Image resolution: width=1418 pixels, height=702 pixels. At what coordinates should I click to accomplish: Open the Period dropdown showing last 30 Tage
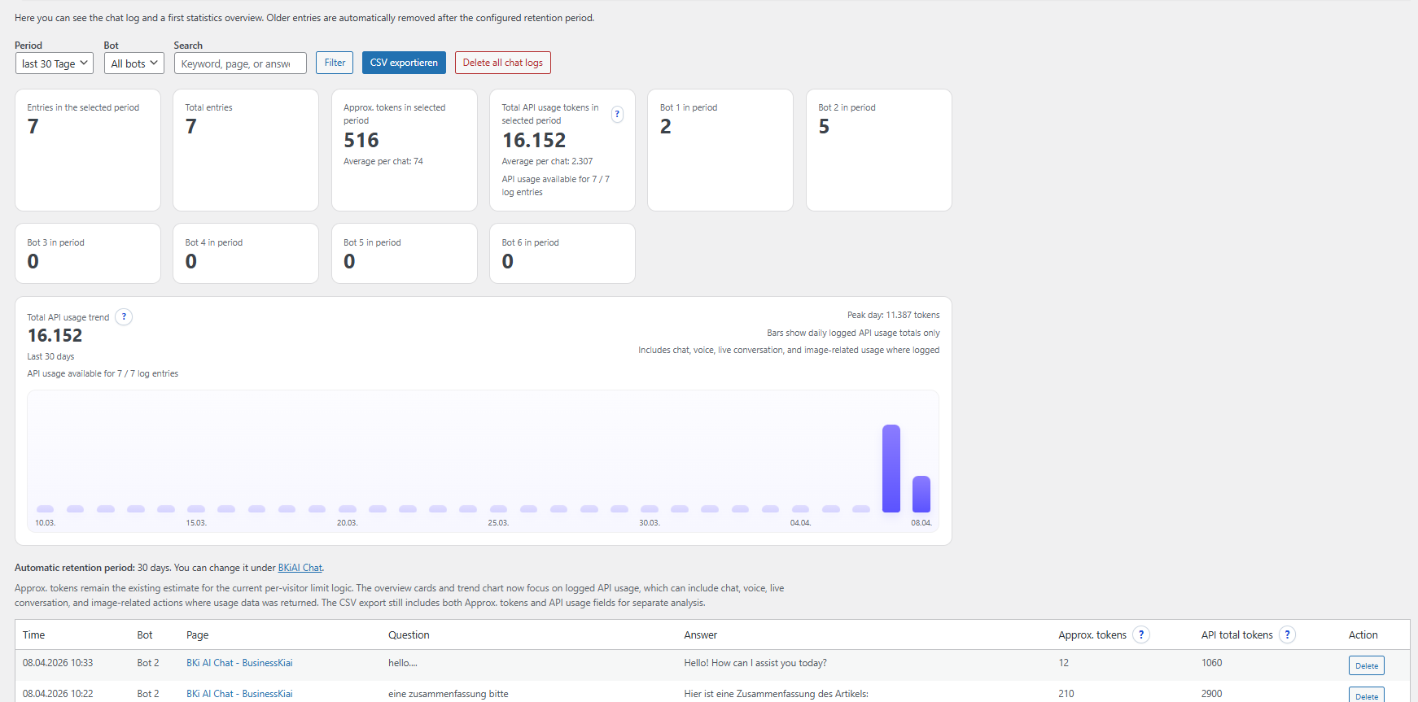coord(55,63)
